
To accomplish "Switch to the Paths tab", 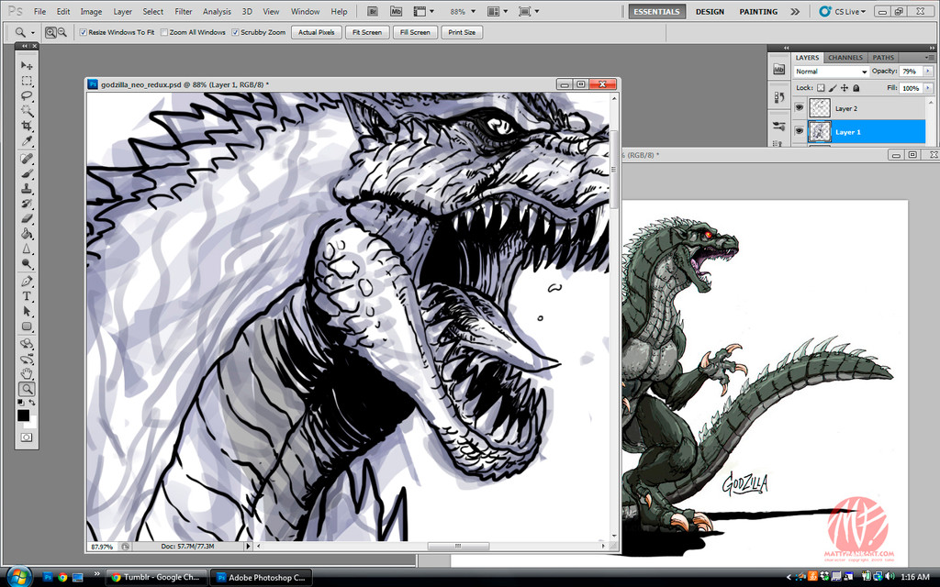I will pyautogui.click(x=883, y=58).
